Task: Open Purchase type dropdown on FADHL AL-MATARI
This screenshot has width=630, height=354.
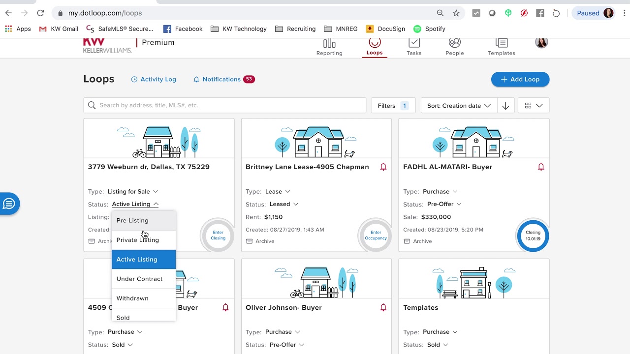Action: pos(440,191)
